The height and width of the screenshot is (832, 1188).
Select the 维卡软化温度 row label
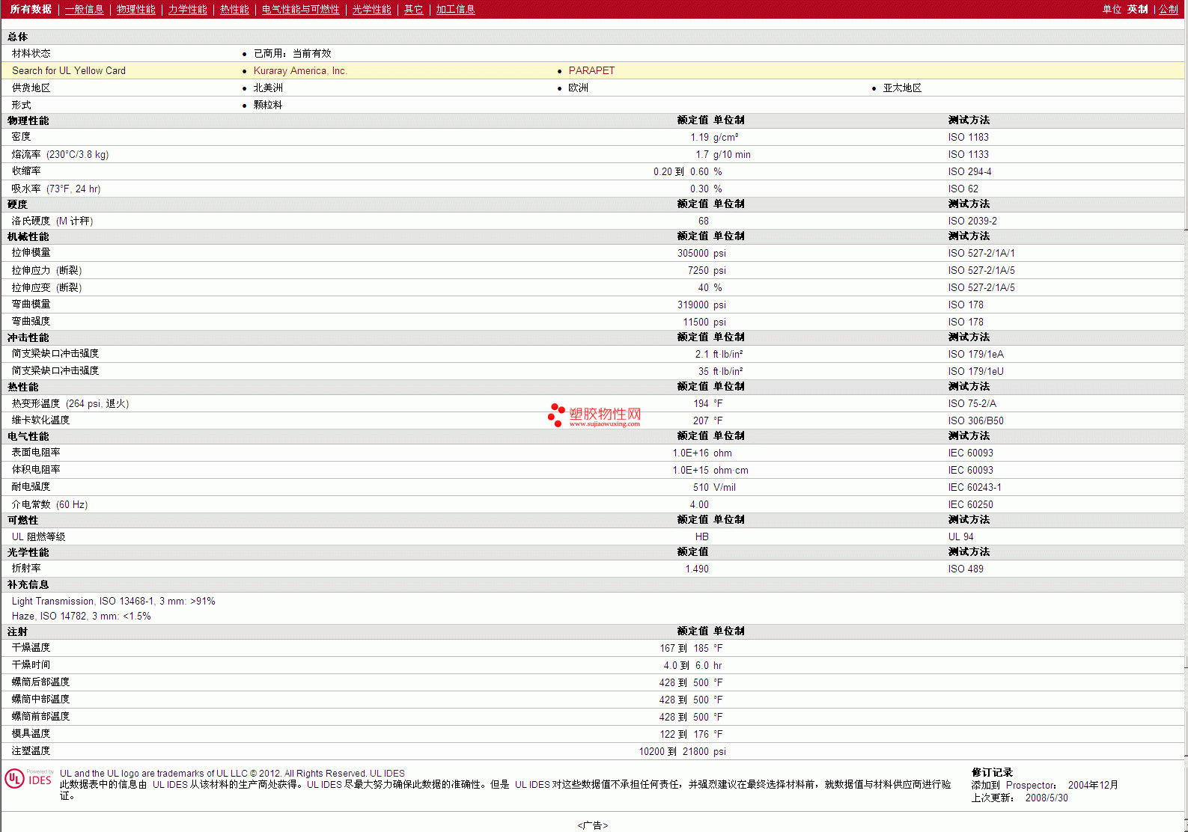click(40, 420)
